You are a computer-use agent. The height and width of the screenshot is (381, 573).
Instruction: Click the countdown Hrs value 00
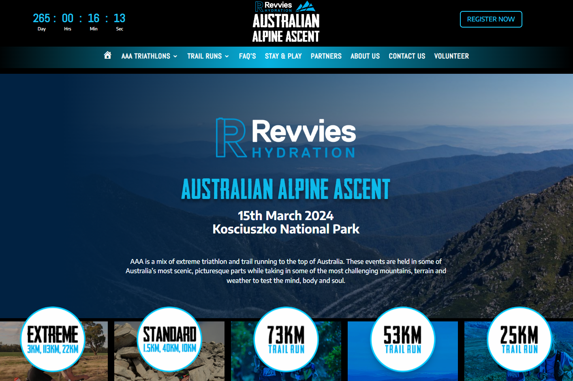[68, 18]
